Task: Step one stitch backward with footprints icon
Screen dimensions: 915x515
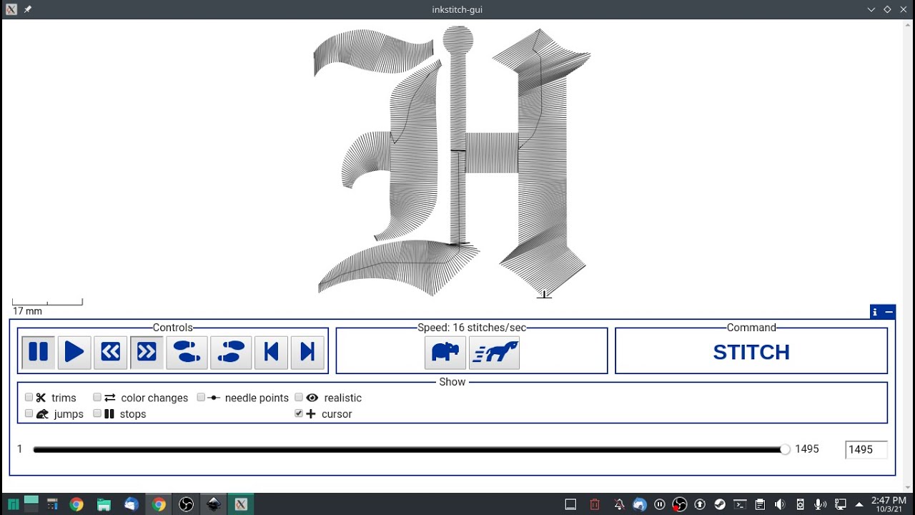Action: pyautogui.click(x=187, y=352)
